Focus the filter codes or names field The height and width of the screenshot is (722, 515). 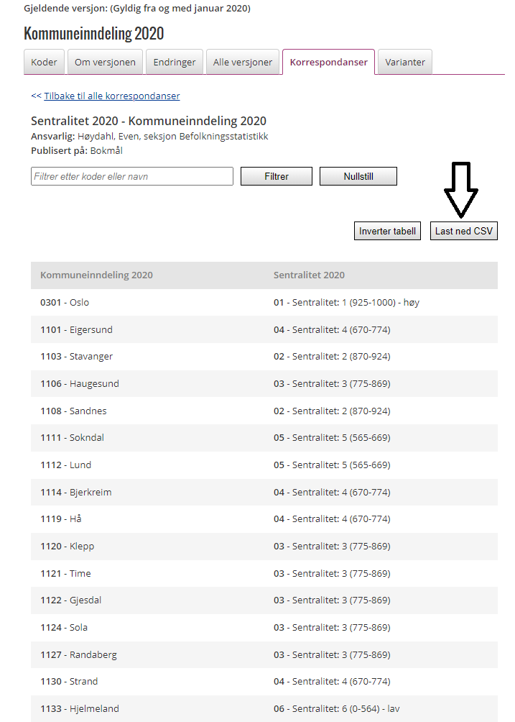click(132, 176)
